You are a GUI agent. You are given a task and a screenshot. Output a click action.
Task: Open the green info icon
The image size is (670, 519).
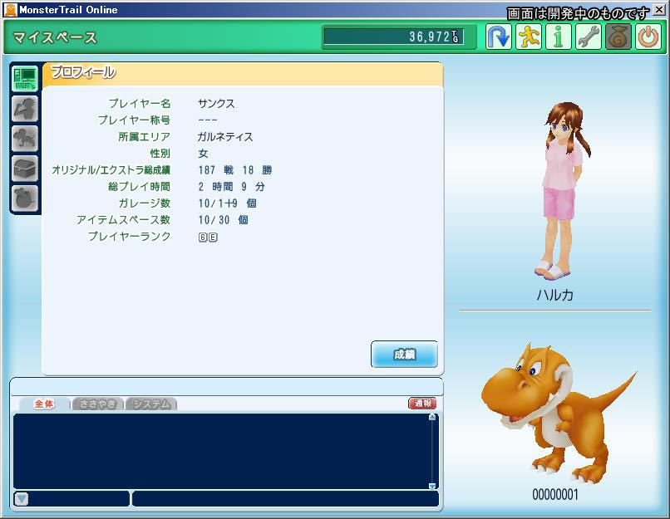(559, 37)
